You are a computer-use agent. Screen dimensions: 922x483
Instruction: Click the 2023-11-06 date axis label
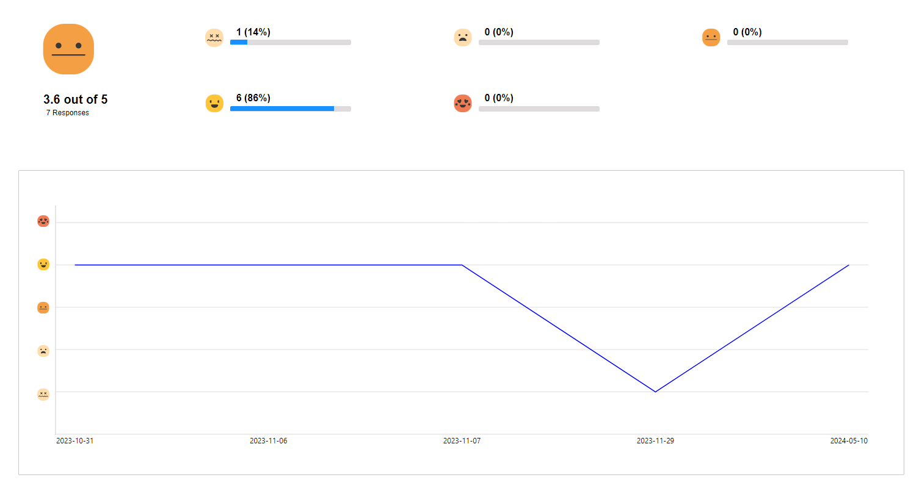click(268, 441)
